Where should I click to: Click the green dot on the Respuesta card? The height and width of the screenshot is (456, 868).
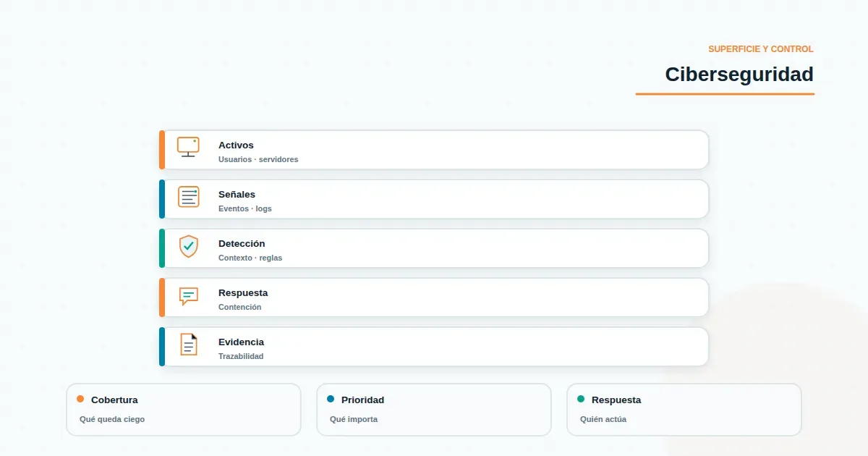(x=581, y=399)
